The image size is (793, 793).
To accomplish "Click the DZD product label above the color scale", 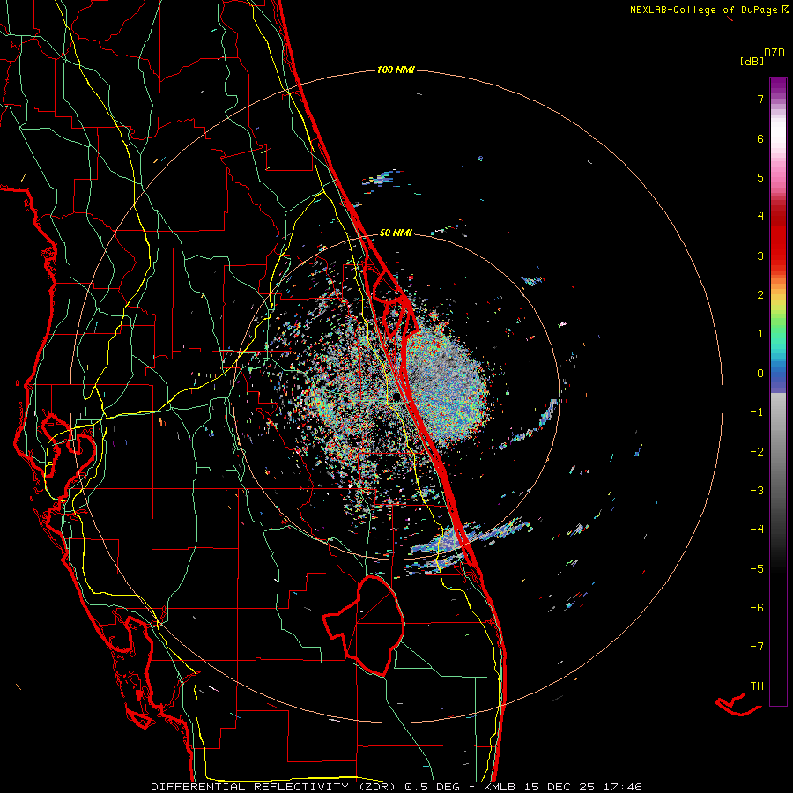I will click(774, 53).
